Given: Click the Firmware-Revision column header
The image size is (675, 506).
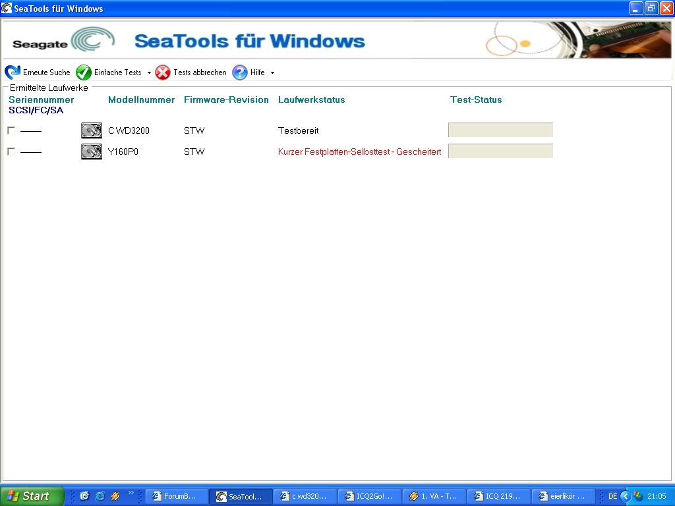Looking at the screenshot, I should point(226,100).
